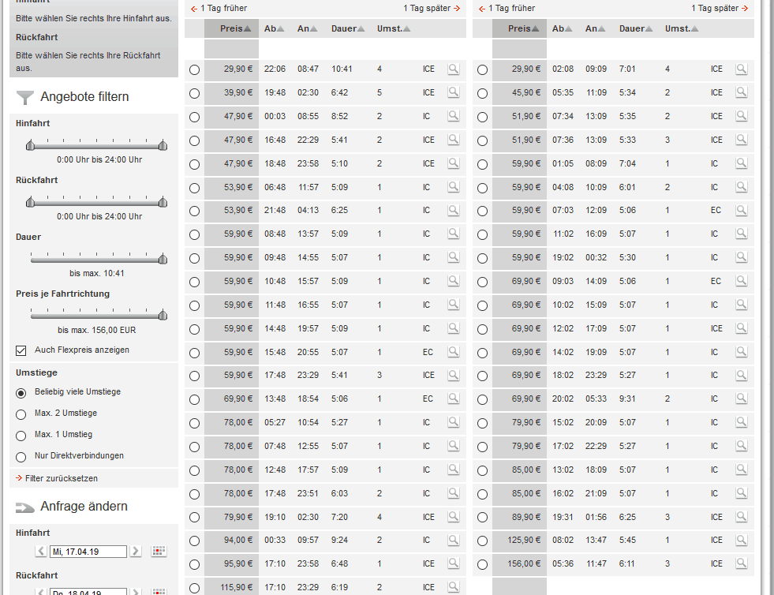Open details of outbound 22:06 connection
This screenshot has height=595, width=774.
tap(453, 69)
